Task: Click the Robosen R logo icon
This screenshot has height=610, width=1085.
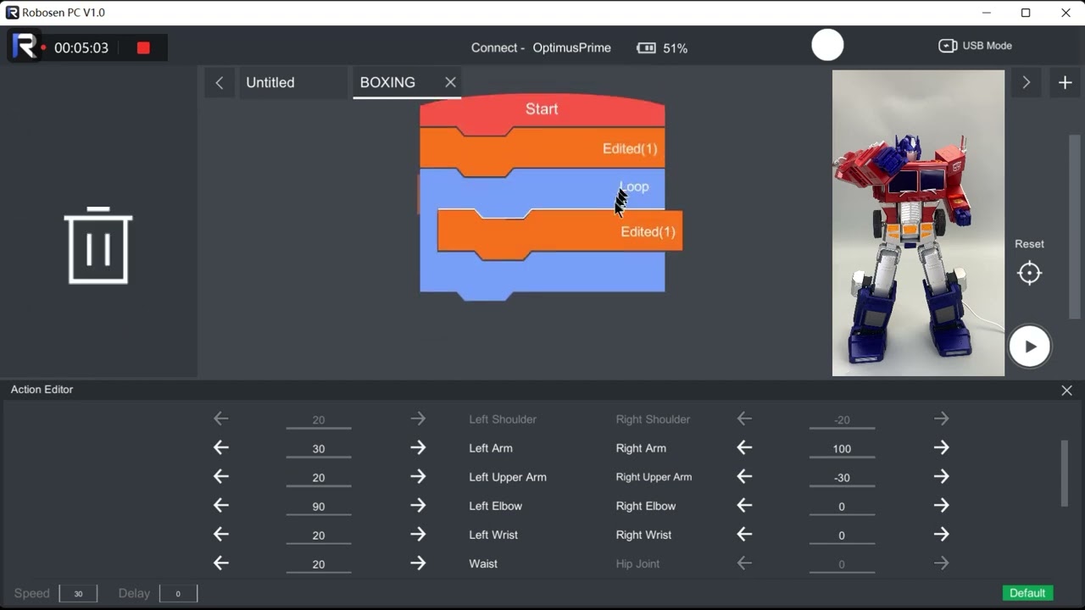Action: pos(25,46)
